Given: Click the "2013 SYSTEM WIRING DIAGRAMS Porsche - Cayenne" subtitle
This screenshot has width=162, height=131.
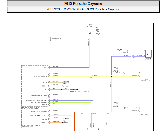Looking at the screenshot, I should click(x=83, y=9).
